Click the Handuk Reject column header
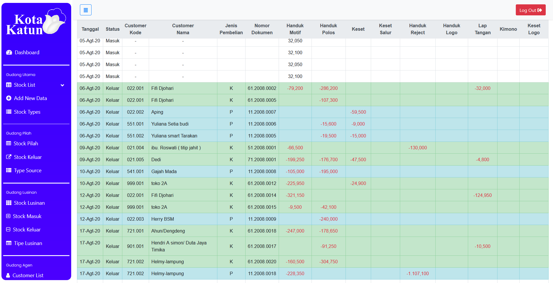The image size is (553, 283). click(418, 29)
